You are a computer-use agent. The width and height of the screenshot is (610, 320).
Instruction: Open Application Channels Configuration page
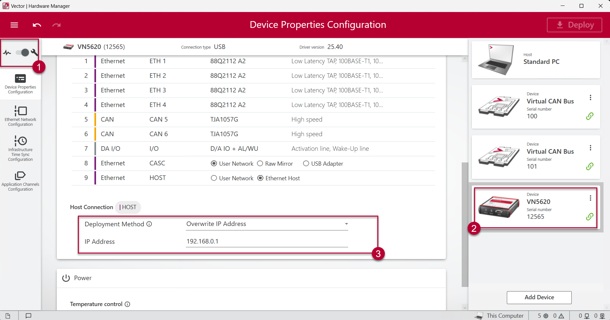coord(20,181)
